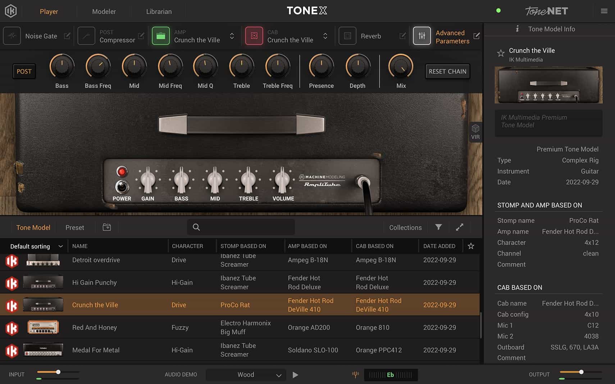Viewport: 615px width, 384px height.
Task: Click the OUTPUT level slider
Action: click(x=580, y=372)
